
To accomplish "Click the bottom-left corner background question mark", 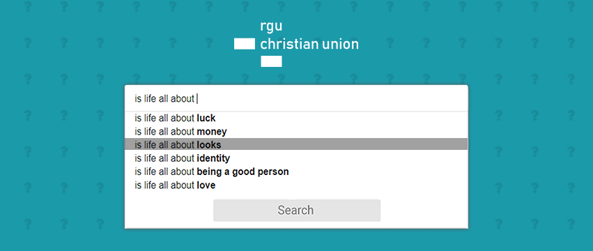I will (28, 224).
